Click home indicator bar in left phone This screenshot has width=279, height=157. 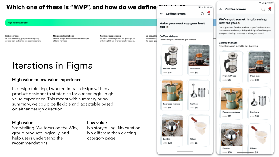coord(185,151)
